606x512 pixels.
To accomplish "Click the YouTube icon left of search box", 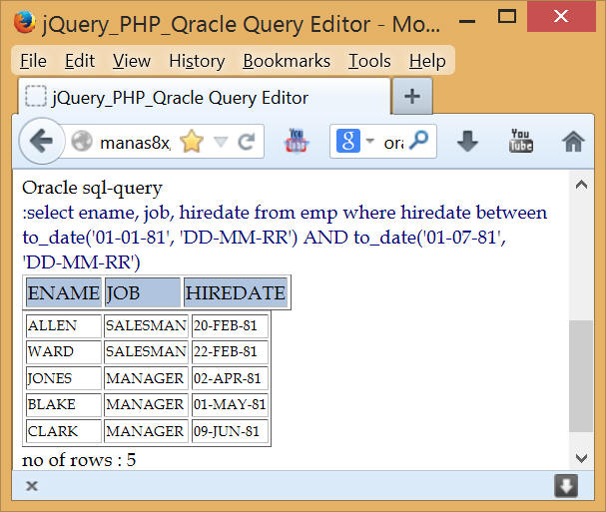I will [298, 142].
